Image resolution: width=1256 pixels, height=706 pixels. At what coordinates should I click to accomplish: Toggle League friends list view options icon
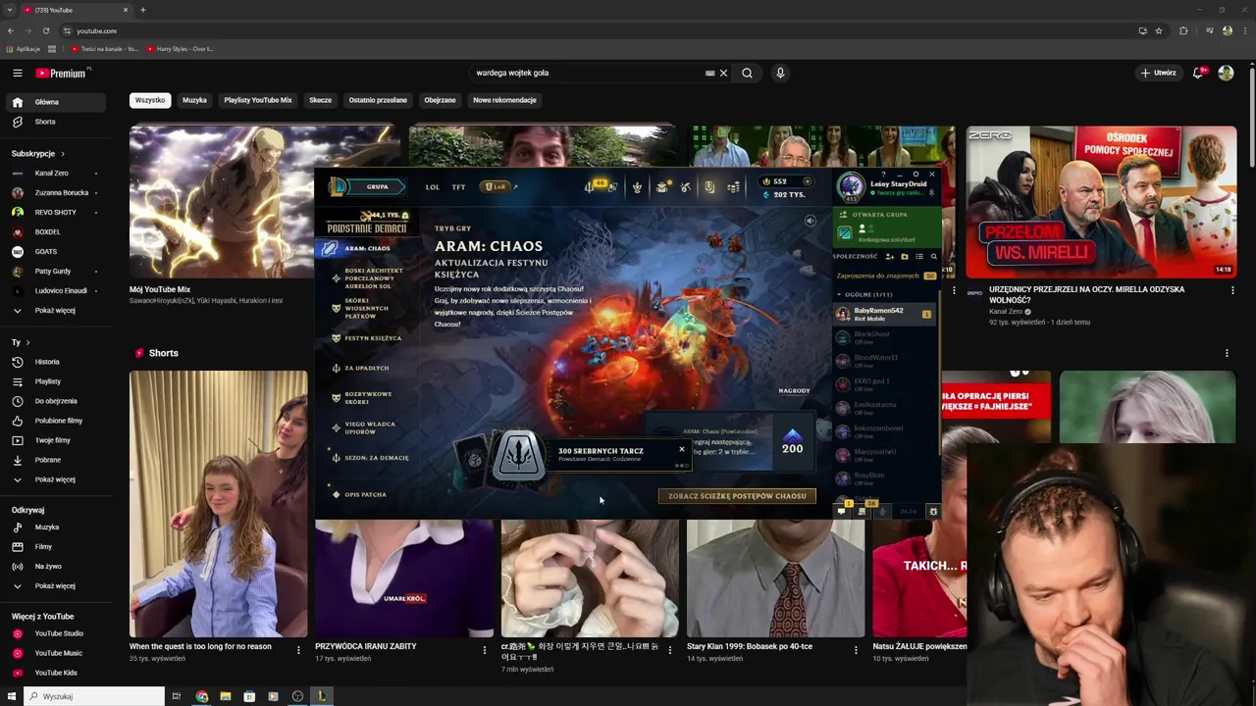click(919, 257)
